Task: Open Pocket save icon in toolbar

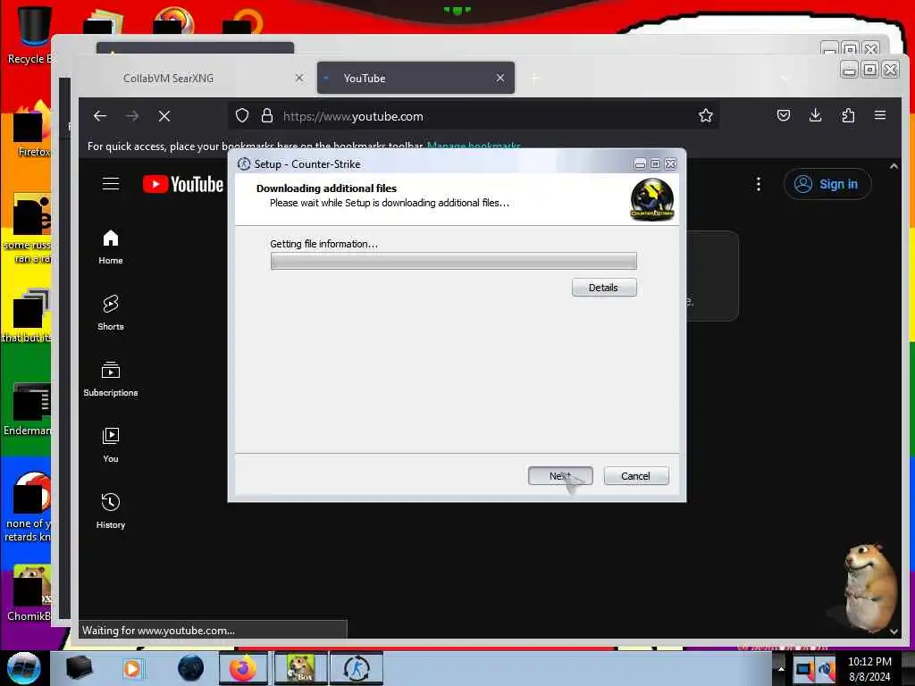Action: [x=784, y=115]
